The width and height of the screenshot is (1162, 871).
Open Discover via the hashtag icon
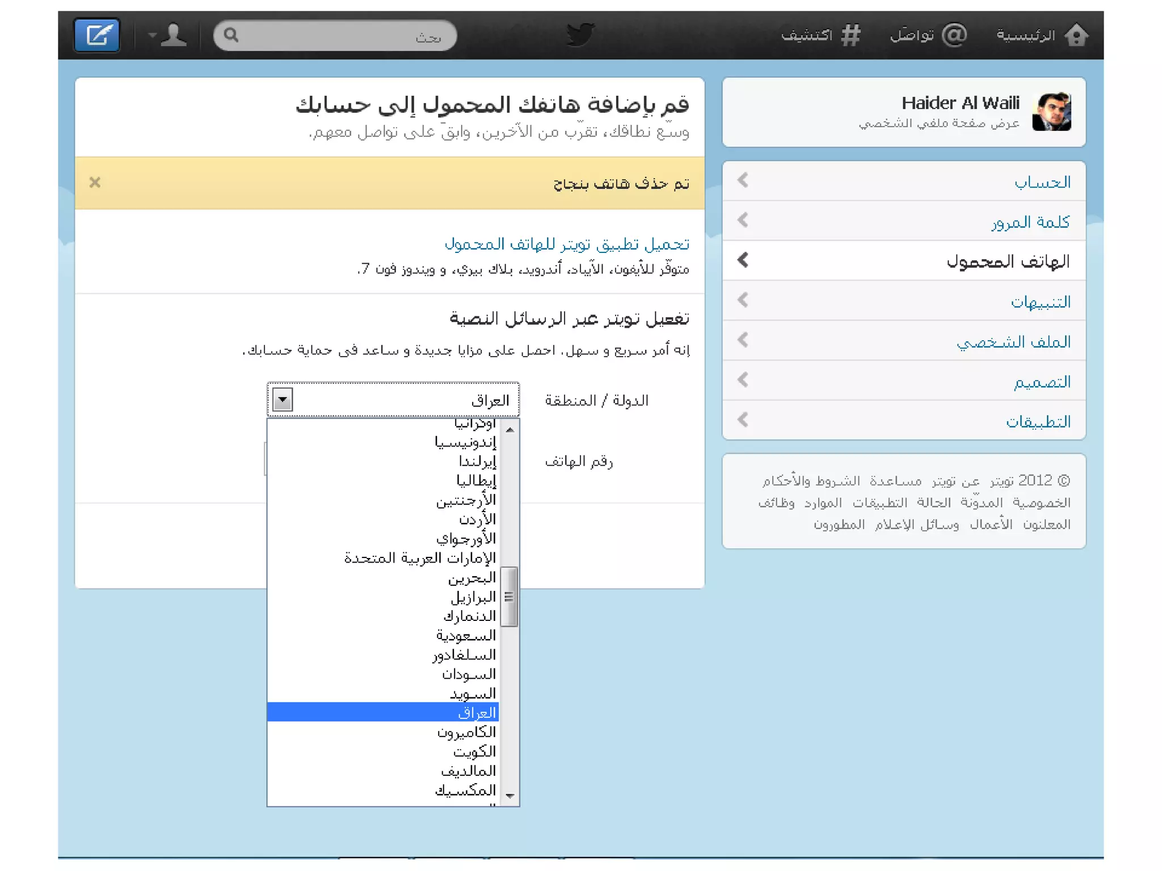point(850,35)
